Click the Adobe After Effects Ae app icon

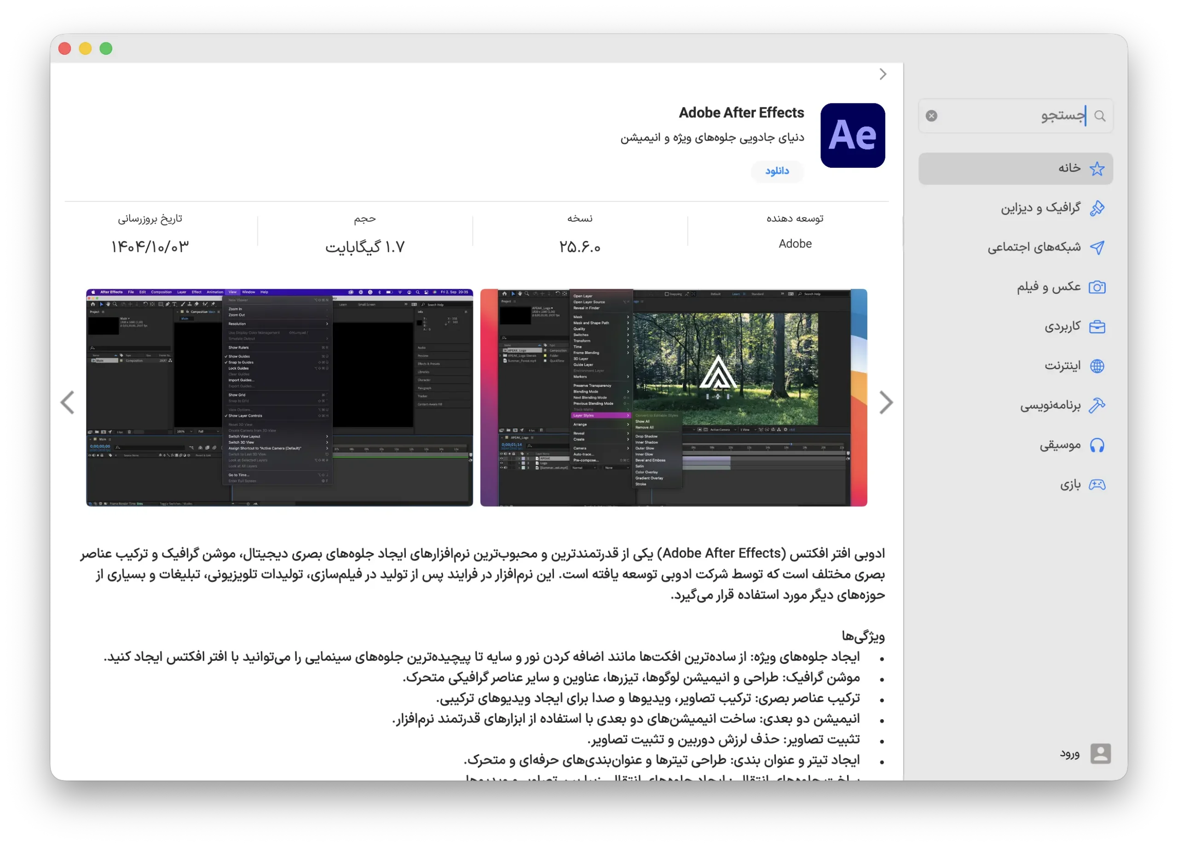[x=852, y=136]
